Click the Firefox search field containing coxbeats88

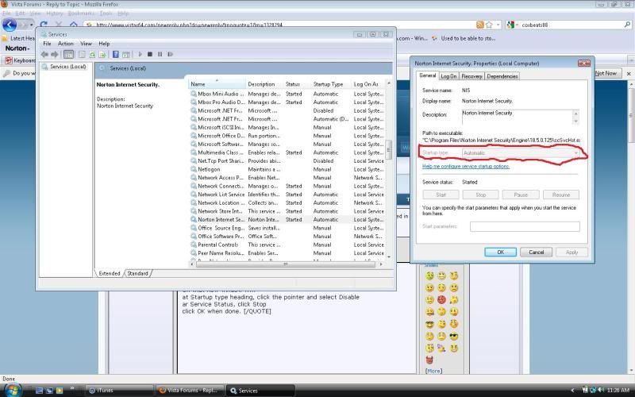(571, 25)
